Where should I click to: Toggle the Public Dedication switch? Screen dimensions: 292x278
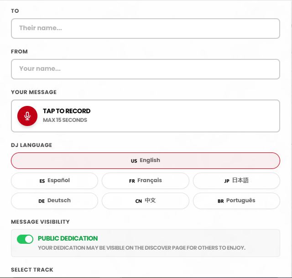[25, 239]
